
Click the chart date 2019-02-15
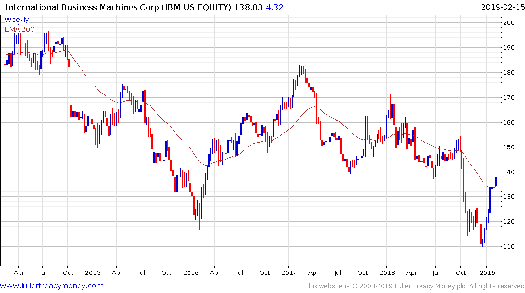503,7
